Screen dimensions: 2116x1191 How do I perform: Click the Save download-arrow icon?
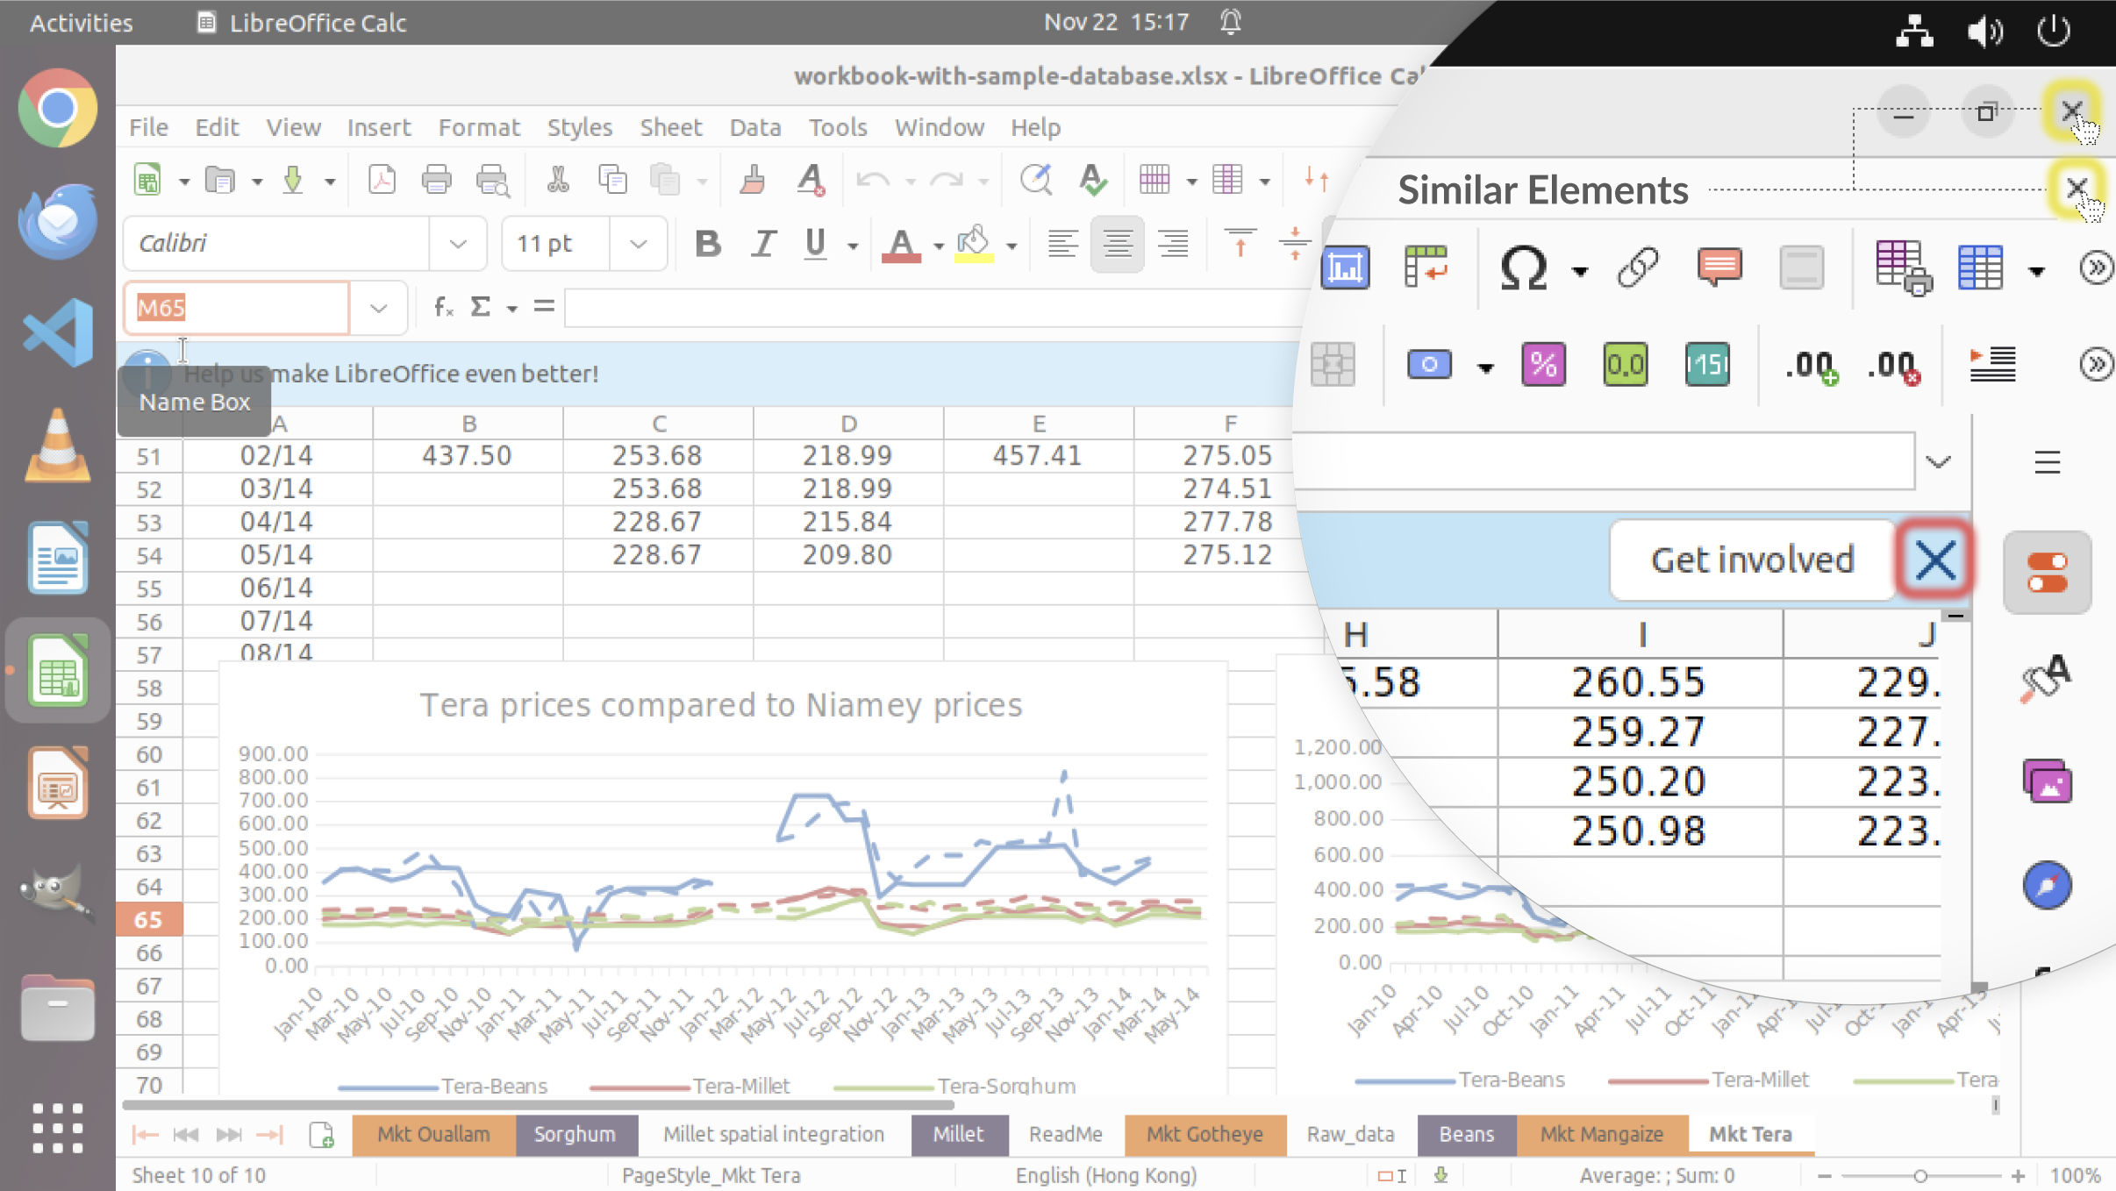pos(293,180)
